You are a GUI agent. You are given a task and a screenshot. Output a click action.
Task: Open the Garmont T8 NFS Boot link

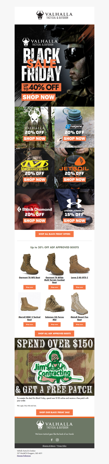pos(29,278)
